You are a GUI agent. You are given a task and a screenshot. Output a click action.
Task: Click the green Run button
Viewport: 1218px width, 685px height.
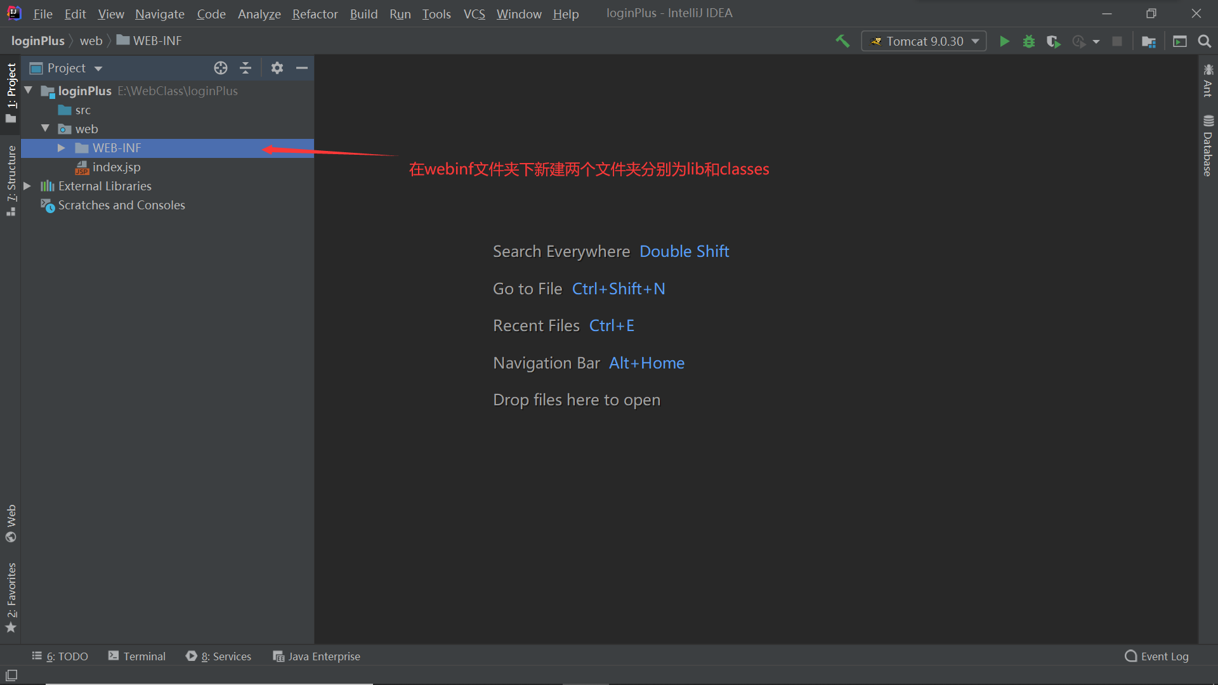click(1004, 41)
